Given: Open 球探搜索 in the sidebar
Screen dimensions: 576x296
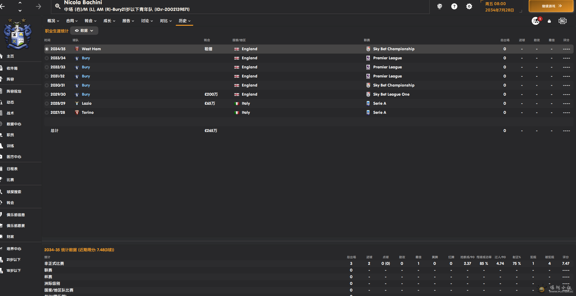Looking at the screenshot, I should [x=14, y=192].
